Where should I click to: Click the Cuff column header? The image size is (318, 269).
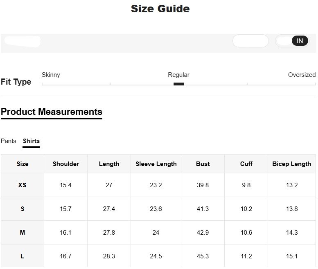(x=246, y=164)
